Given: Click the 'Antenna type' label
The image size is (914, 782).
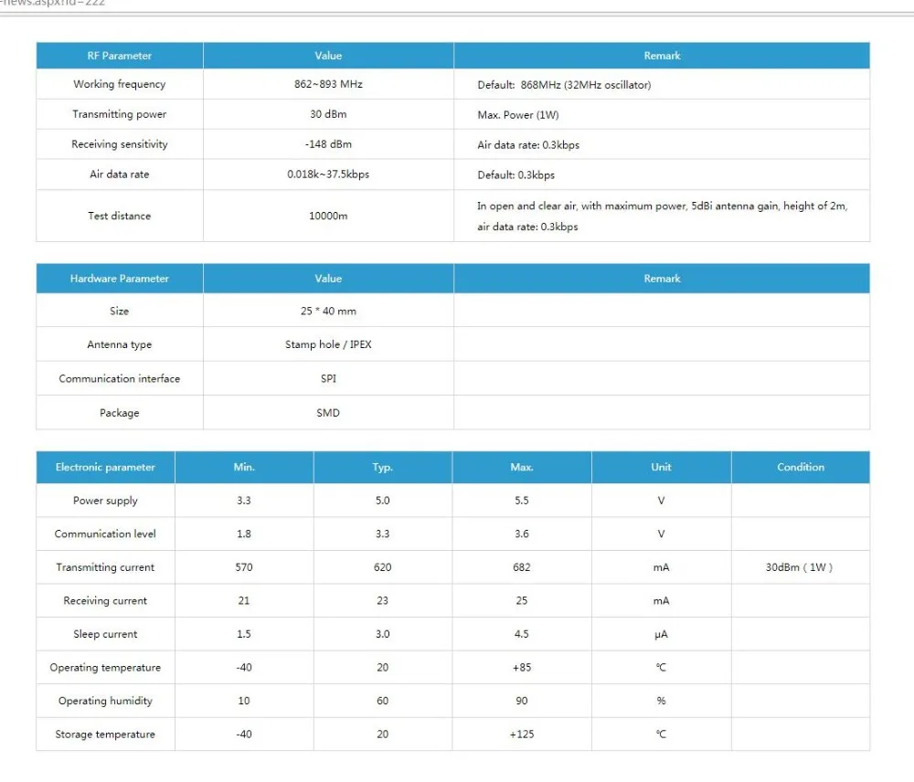Looking at the screenshot, I should [x=120, y=344].
